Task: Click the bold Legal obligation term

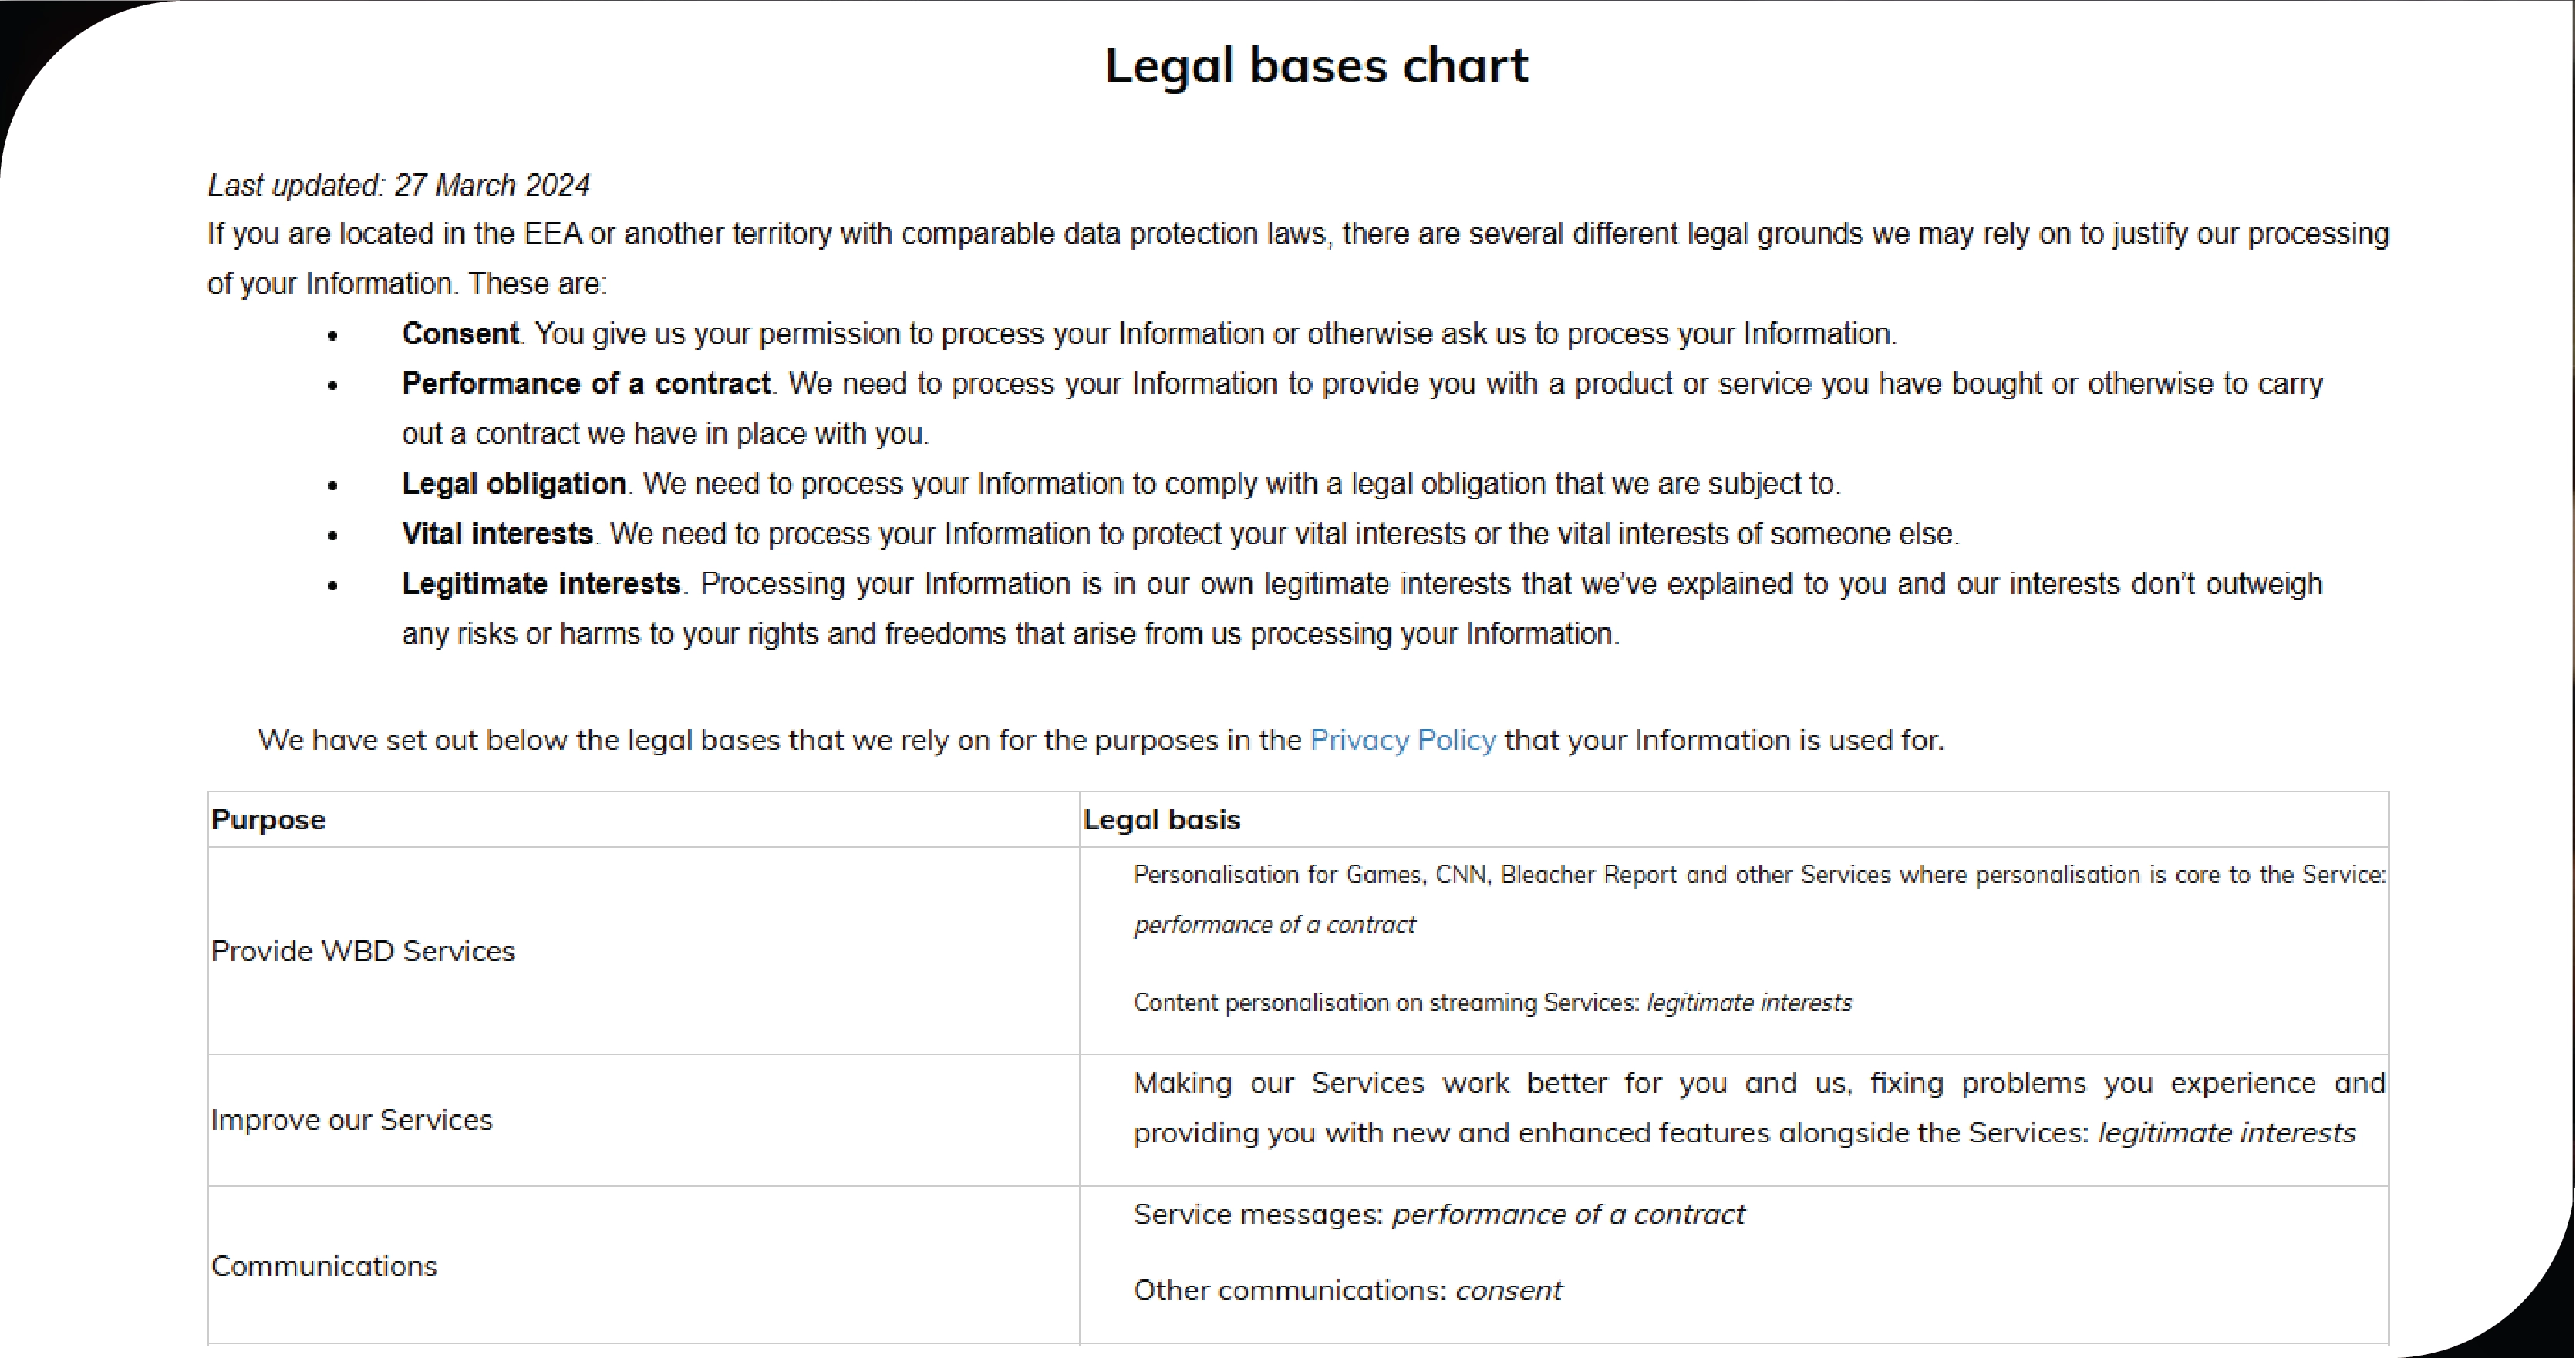Action: point(513,484)
